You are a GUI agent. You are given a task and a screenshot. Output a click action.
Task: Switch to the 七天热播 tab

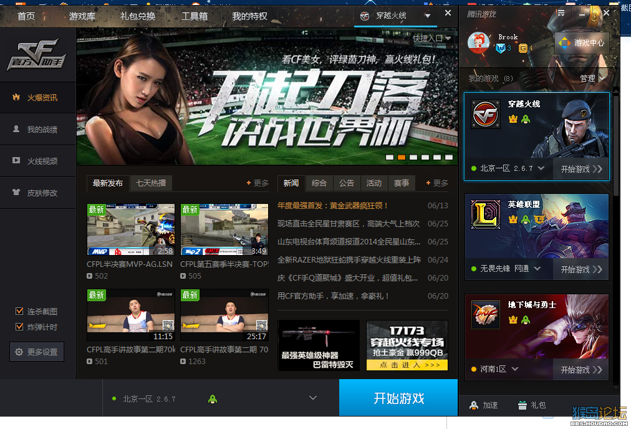151,183
